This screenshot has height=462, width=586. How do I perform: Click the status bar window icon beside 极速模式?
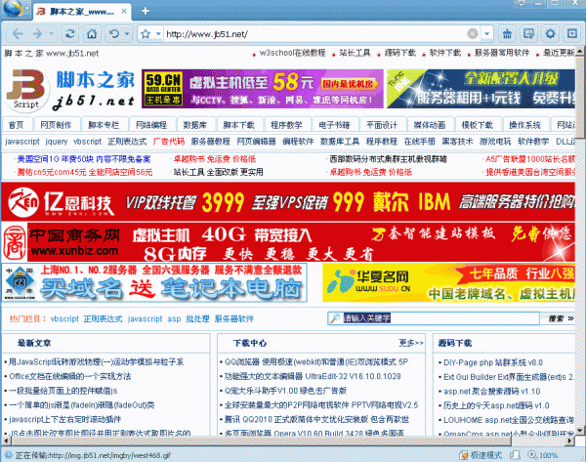point(515,455)
